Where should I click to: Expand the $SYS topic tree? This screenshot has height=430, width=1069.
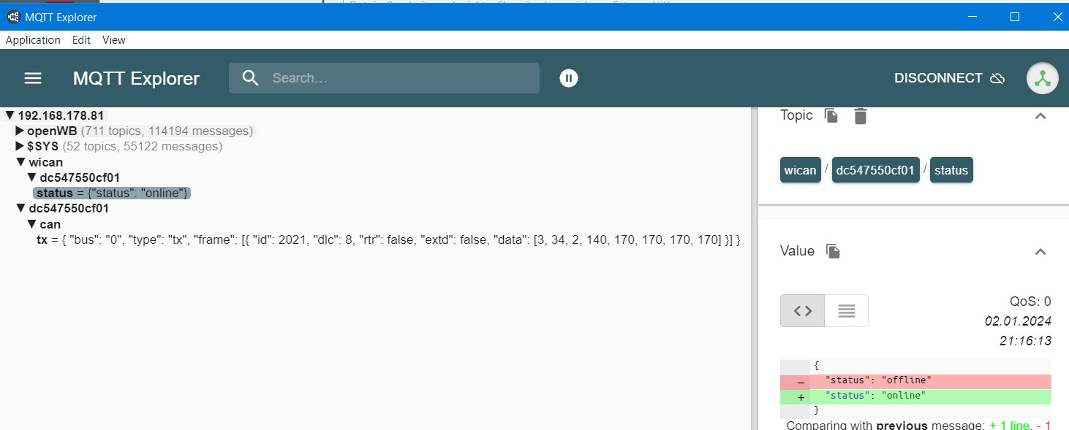pos(20,146)
